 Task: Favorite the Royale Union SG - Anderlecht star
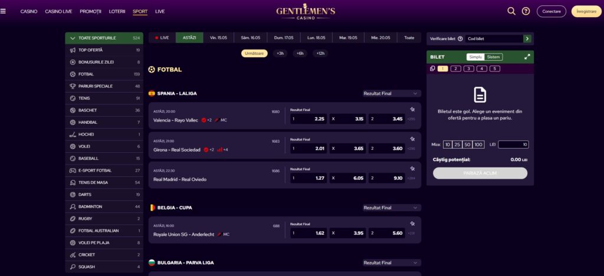click(x=412, y=224)
